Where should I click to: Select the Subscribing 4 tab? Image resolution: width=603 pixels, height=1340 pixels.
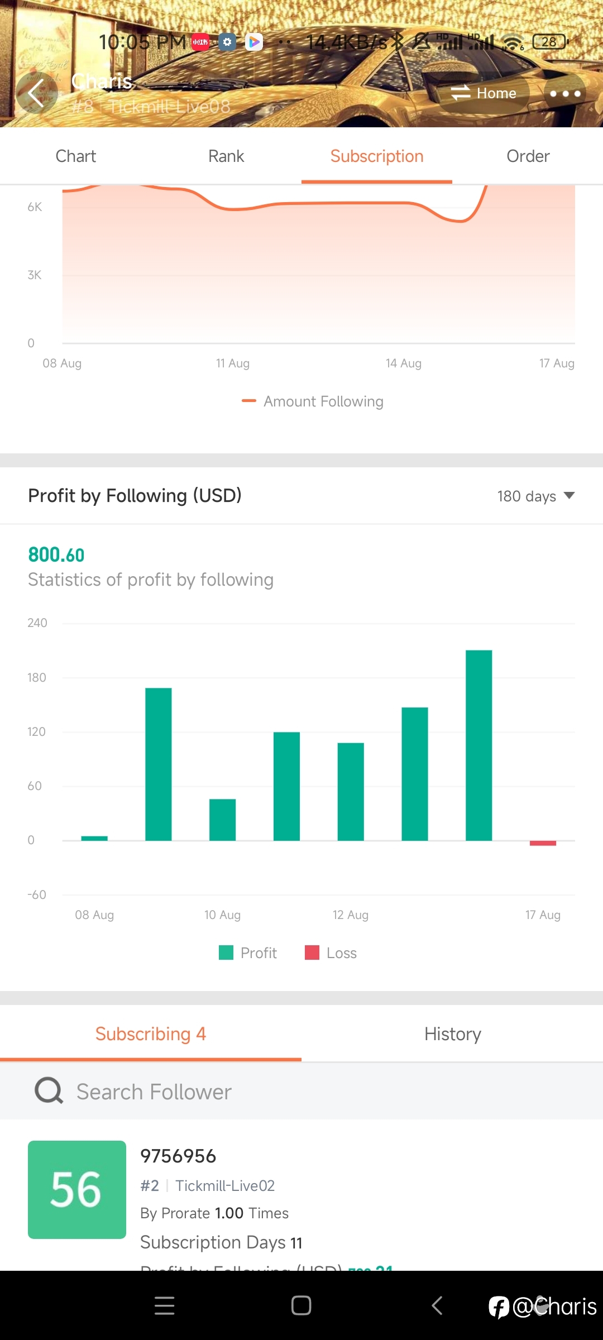click(x=151, y=1034)
